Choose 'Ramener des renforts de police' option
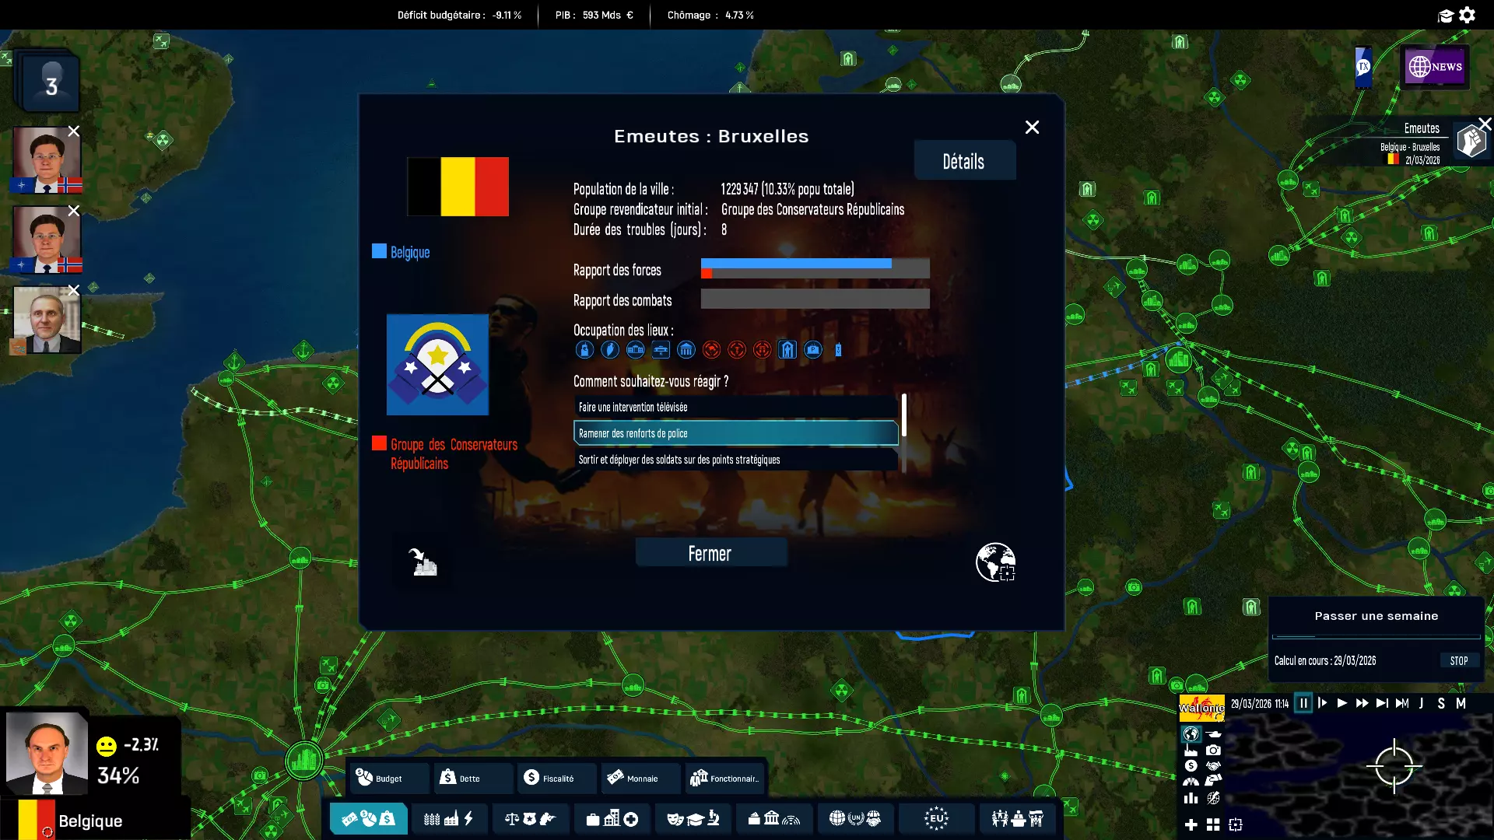This screenshot has width=1494, height=840. [x=735, y=433]
